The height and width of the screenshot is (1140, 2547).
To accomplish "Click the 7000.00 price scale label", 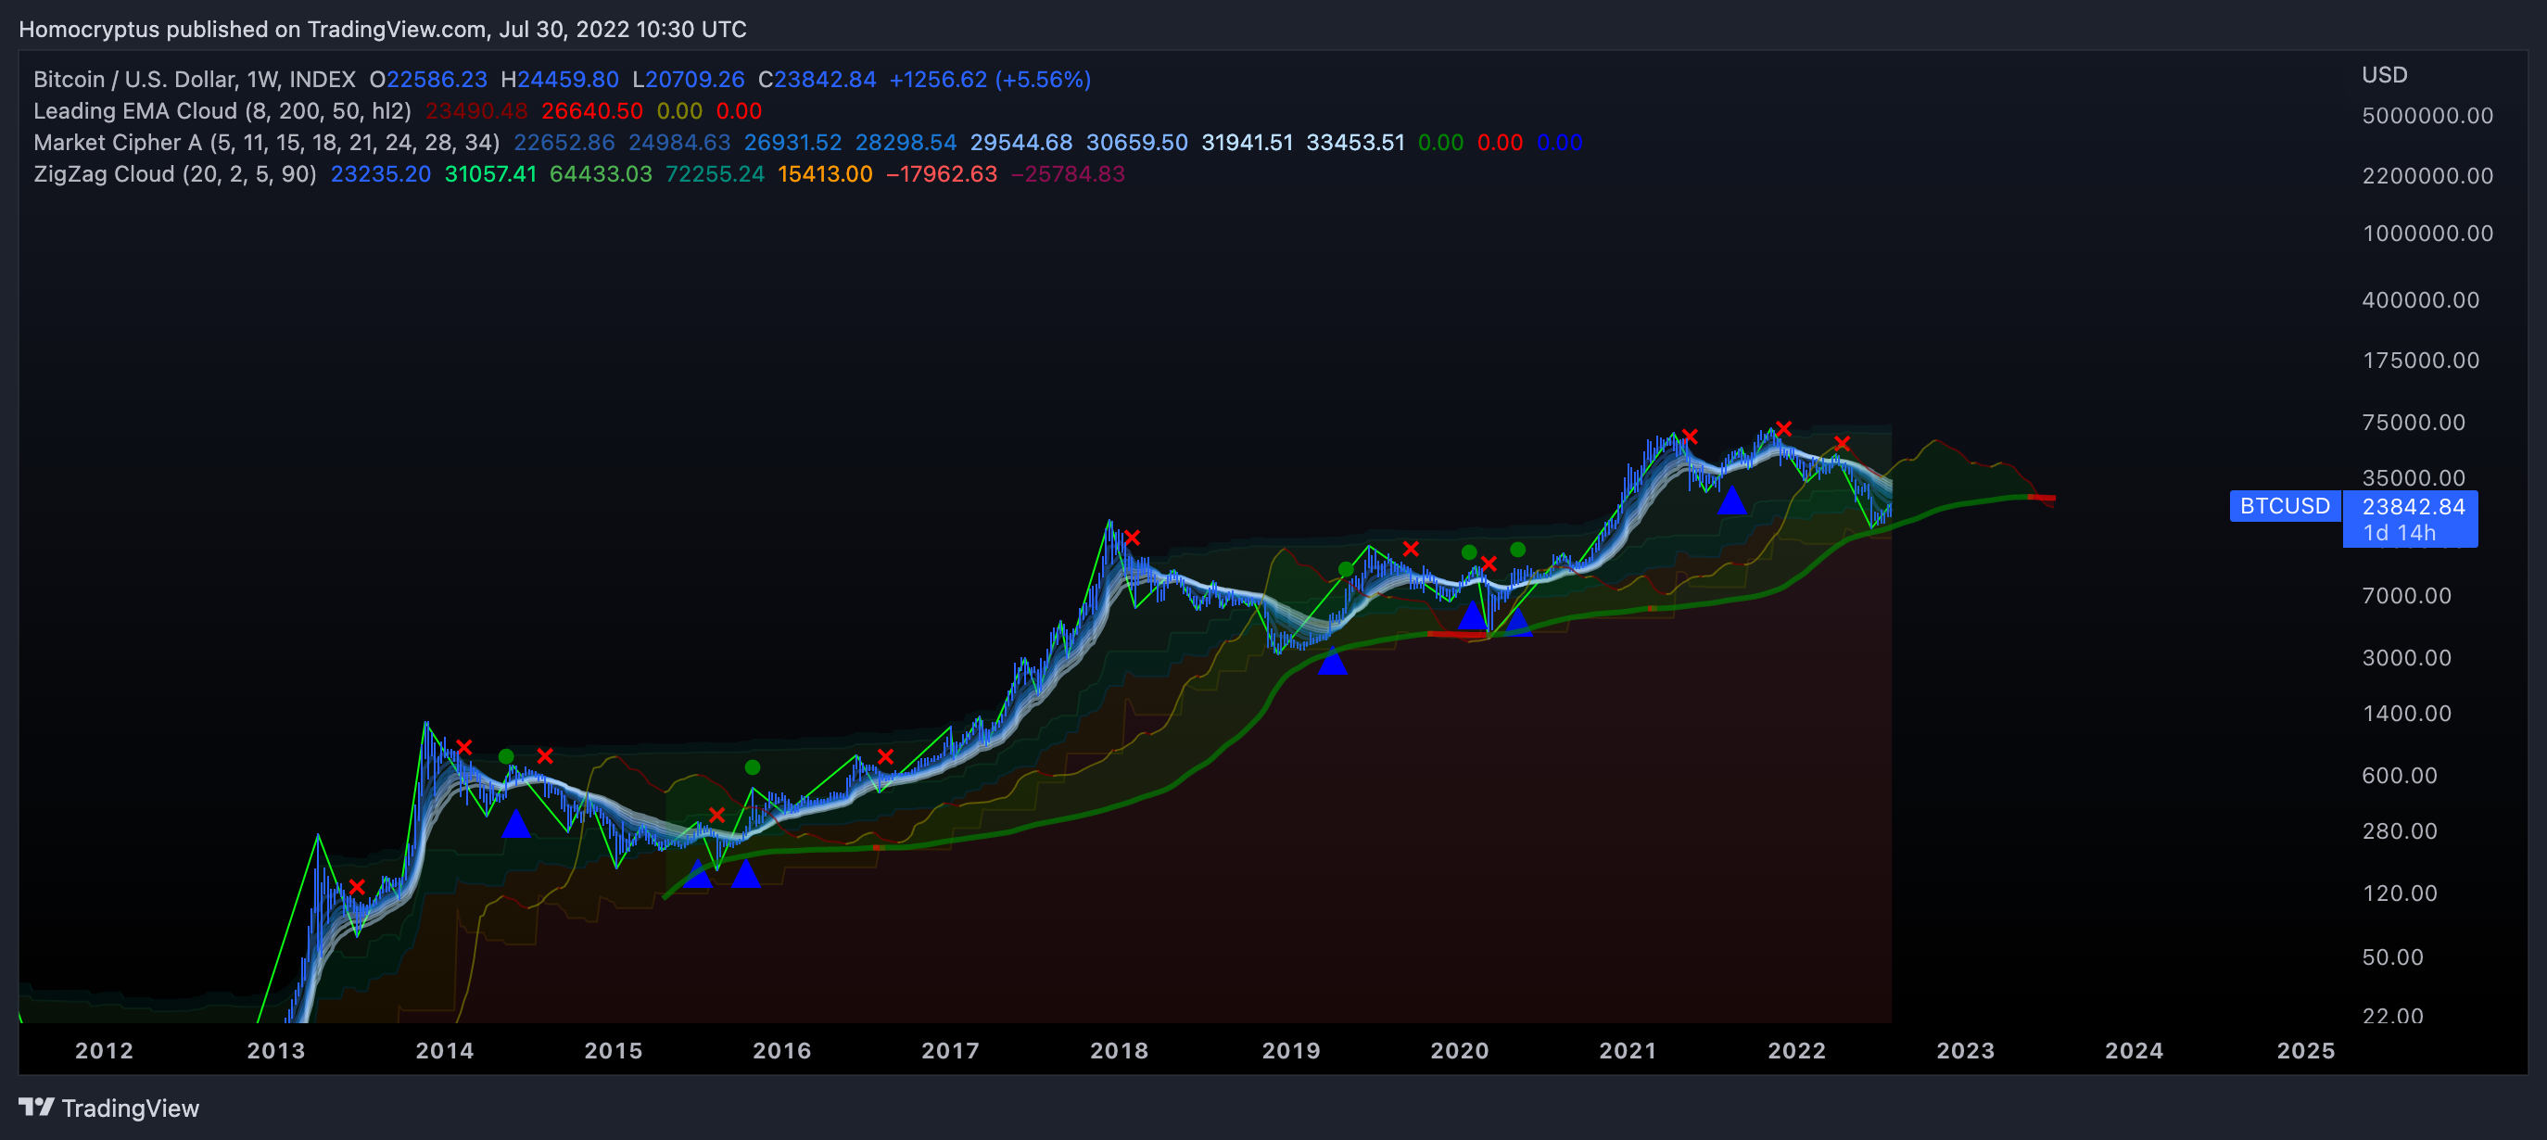I will tap(2407, 595).
